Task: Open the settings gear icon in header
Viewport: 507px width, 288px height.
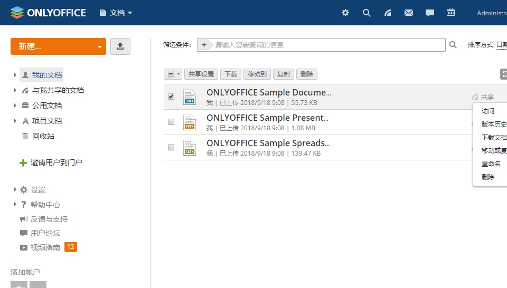Action: click(345, 13)
